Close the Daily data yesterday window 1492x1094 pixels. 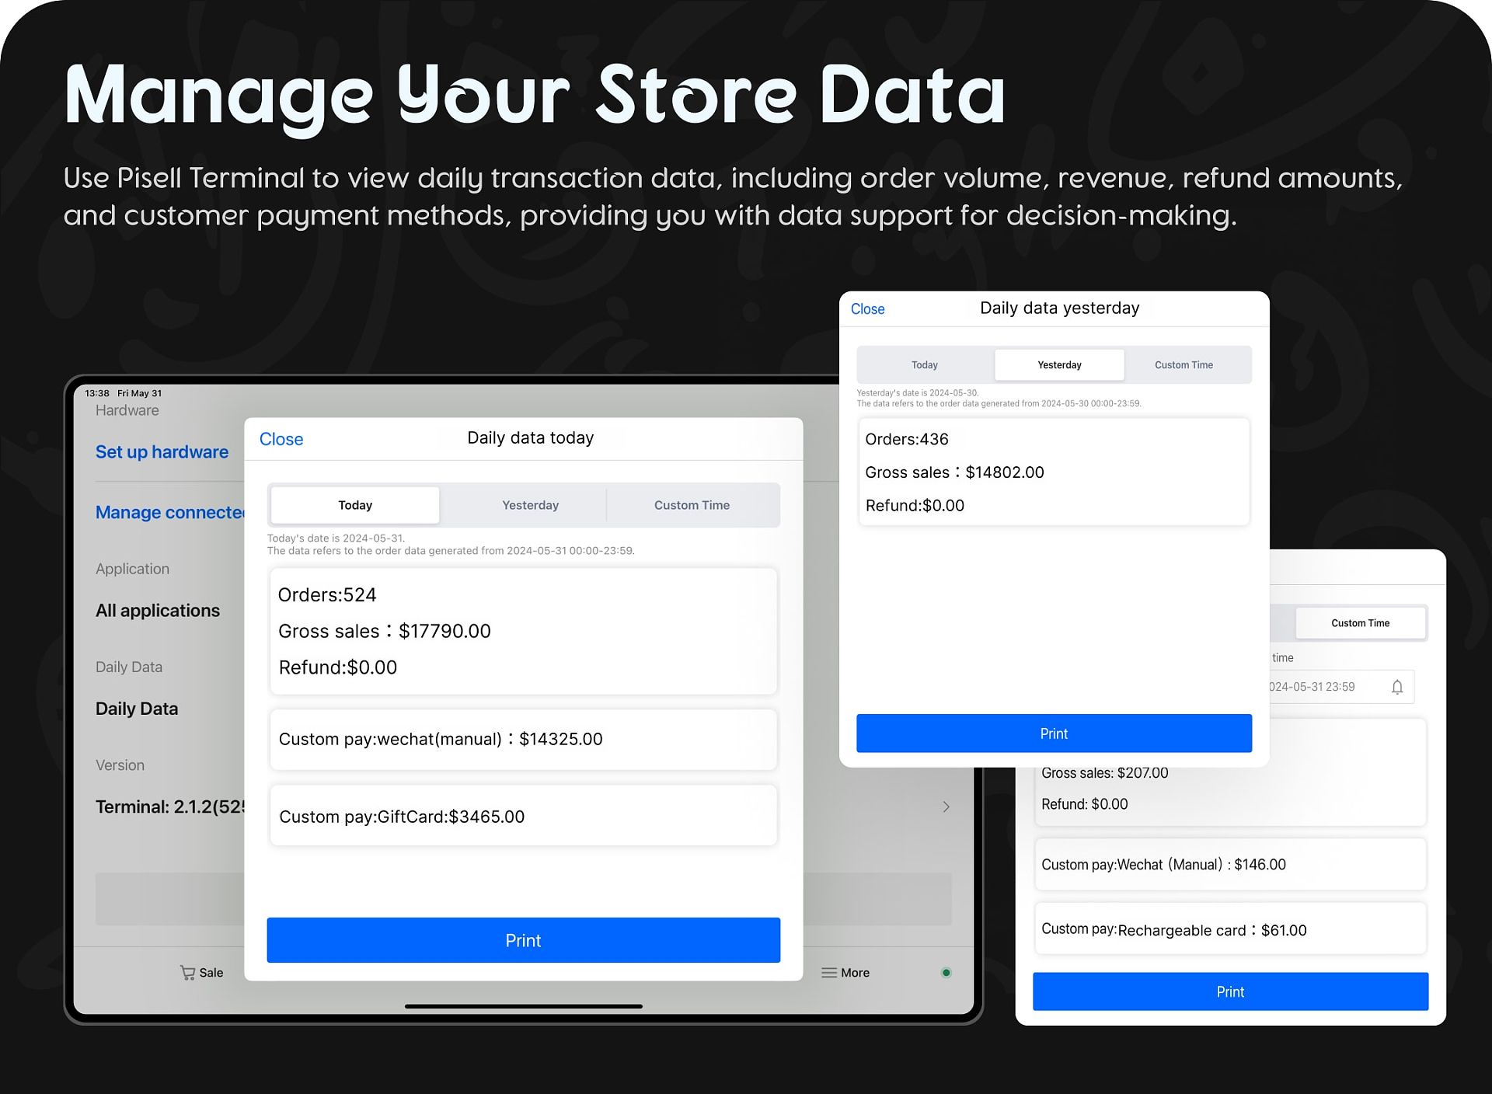click(867, 309)
